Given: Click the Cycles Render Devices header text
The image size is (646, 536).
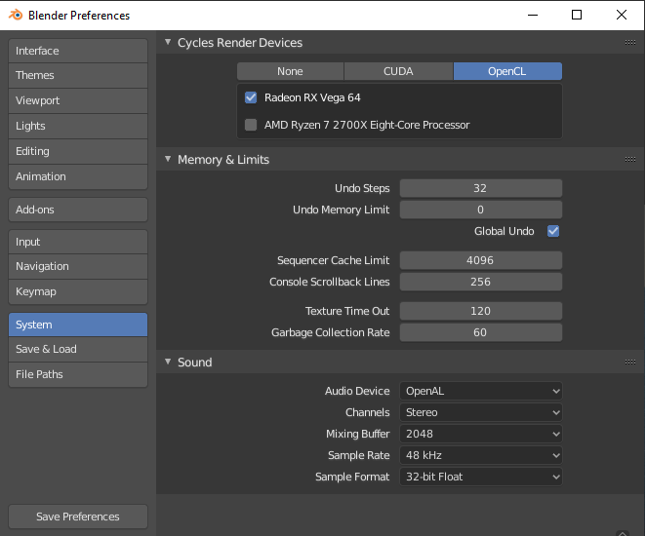Looking at the screenshot, I should click(240, 43).
